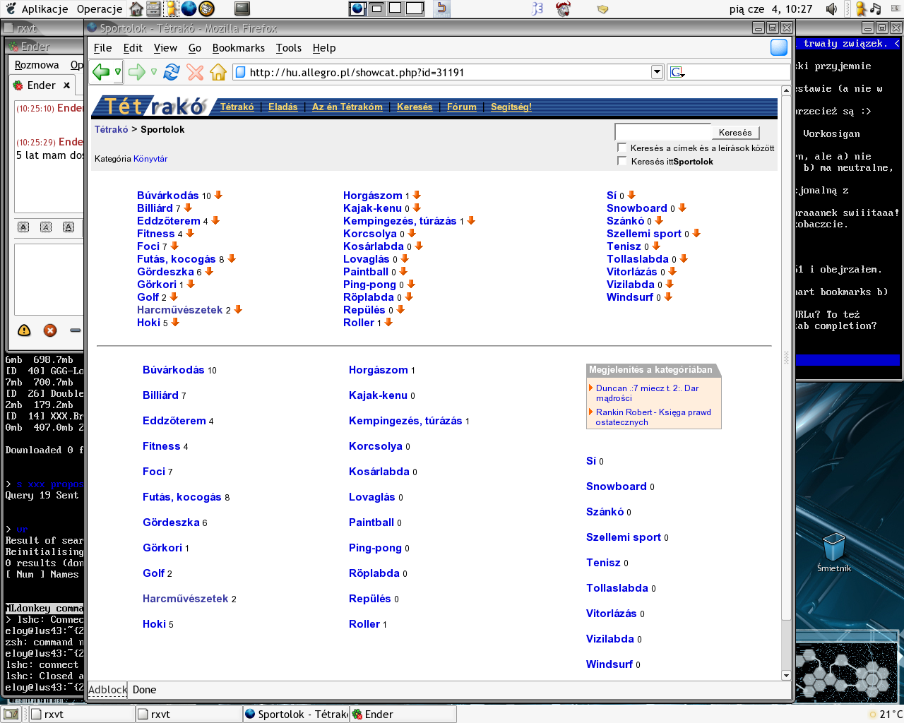Image resolution: width=904 pixels, height=723 pixels.
Task: Launch the terminal from the top panel
Action: pyautogui.click(x=242, y=8)
